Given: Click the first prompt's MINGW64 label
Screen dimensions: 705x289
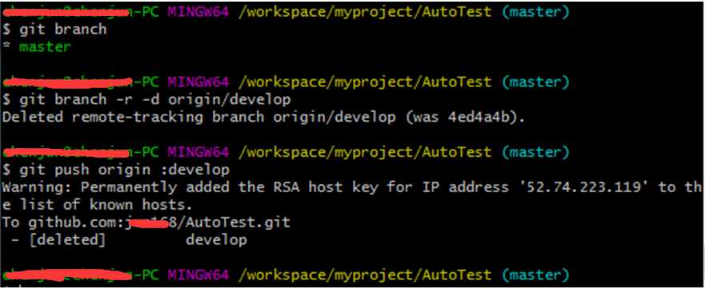Looking at the screenshot, I should [198, 12].
